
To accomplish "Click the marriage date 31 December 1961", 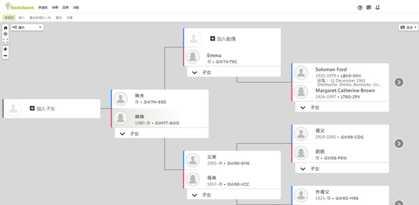I will pyautogui.click(x=348, y=81).
